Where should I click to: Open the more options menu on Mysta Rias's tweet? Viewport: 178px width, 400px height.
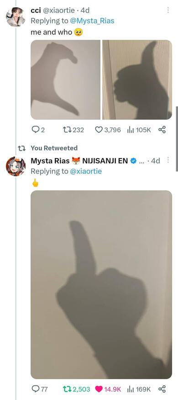coord(168,160)
